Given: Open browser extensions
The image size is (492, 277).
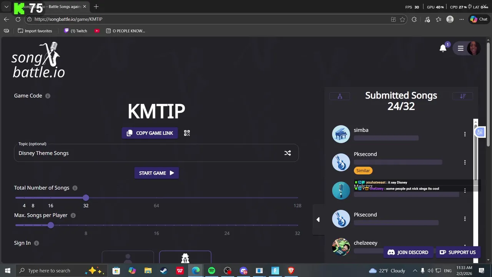Looking at the screenshot, I should tap(414, 19).
